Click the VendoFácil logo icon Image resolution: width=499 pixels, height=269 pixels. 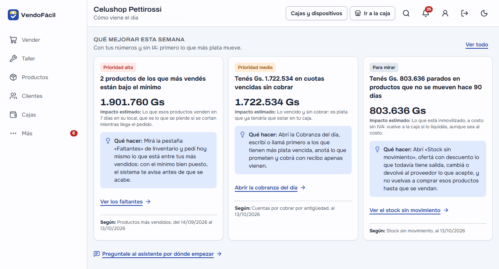pyautogui.click(x=13, y=15)
